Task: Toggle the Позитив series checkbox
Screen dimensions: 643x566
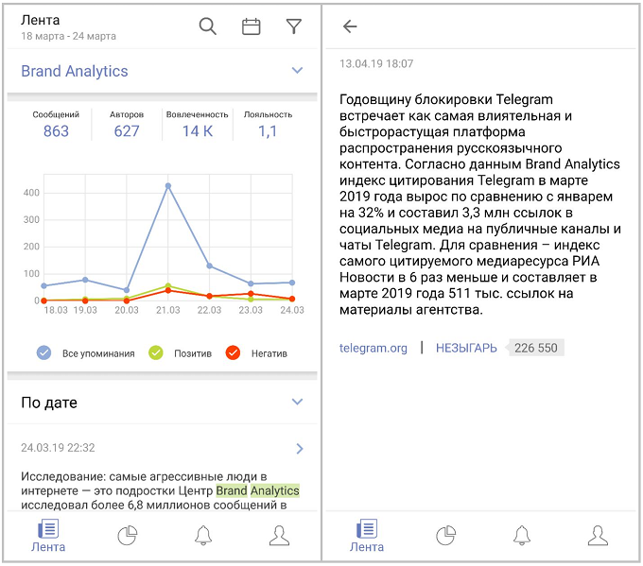Action: point(156,352)
